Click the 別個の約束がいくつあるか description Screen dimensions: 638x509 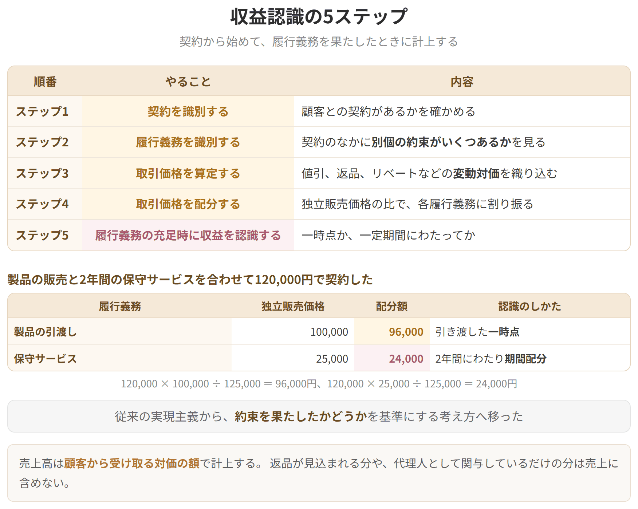(x=424, y=142)
